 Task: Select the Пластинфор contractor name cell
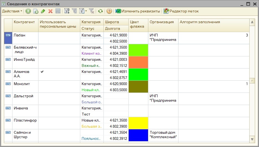coord(25,123)
